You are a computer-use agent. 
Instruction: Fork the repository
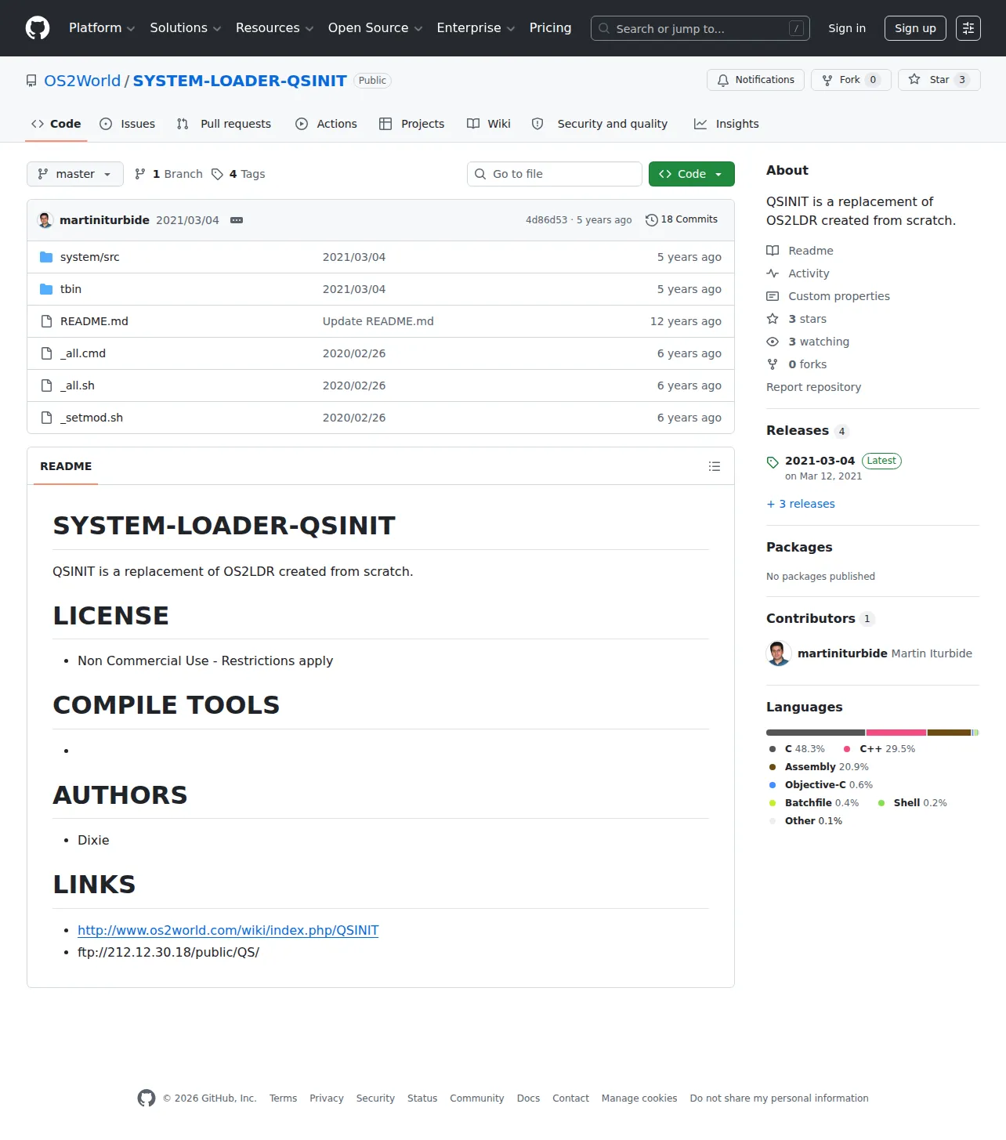851,80
